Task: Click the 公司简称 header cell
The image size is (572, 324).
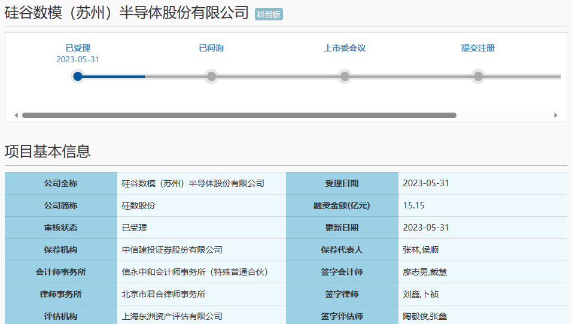Action: pyautogui.click(x=61, y=205)
